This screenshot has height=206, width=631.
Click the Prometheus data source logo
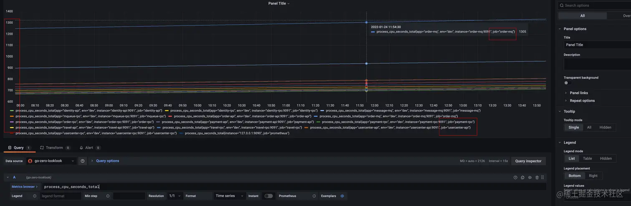pos(30,161)
